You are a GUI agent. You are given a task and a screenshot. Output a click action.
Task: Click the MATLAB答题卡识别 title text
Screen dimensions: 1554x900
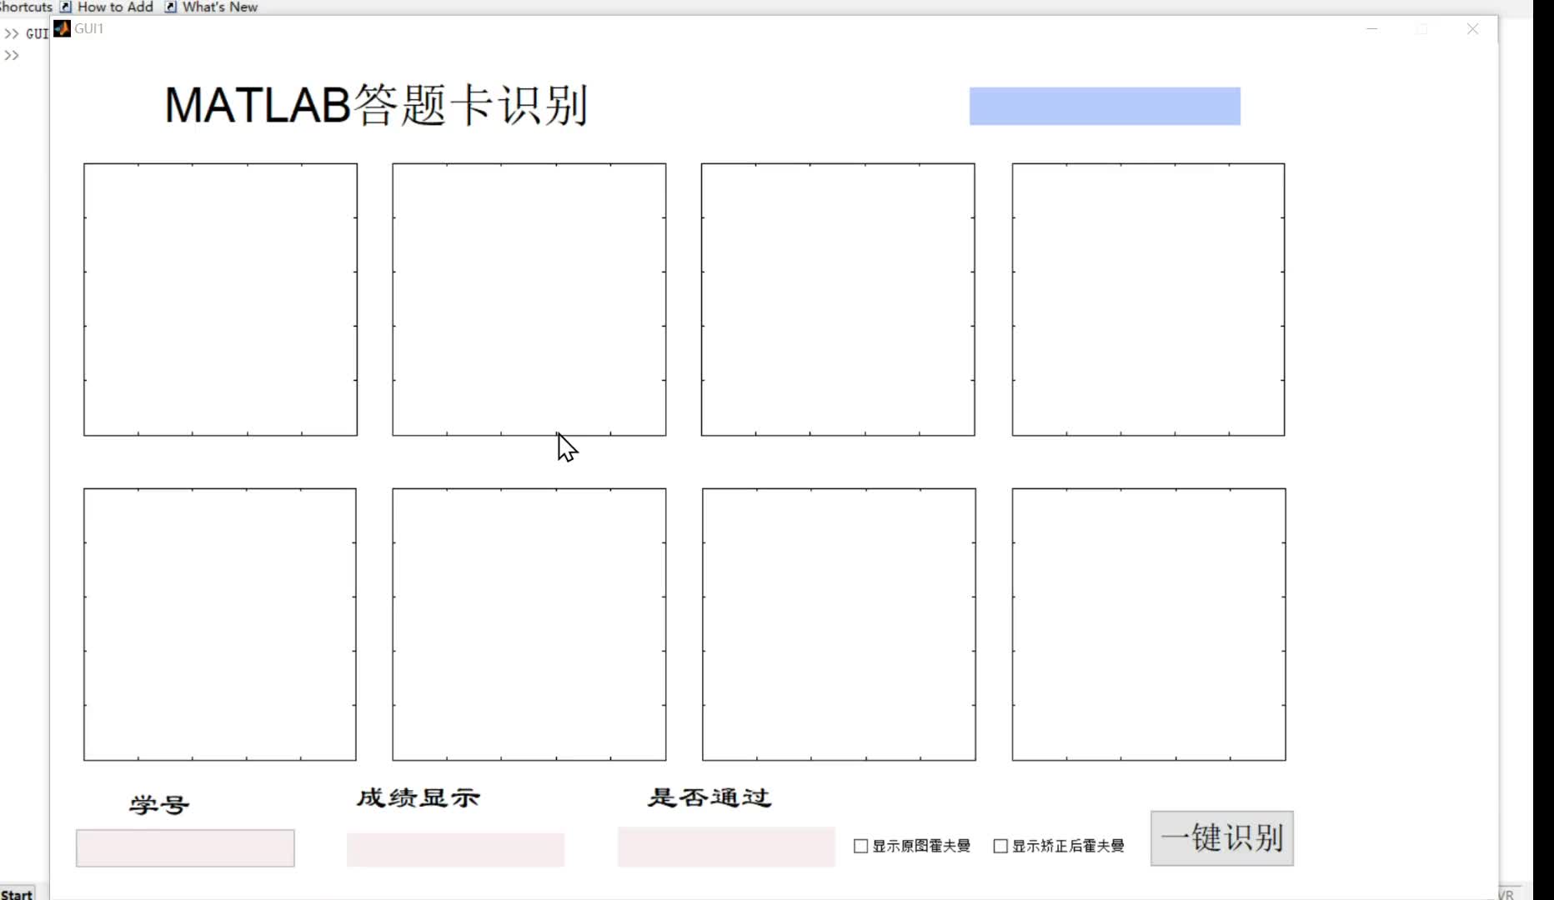[377, 105]
